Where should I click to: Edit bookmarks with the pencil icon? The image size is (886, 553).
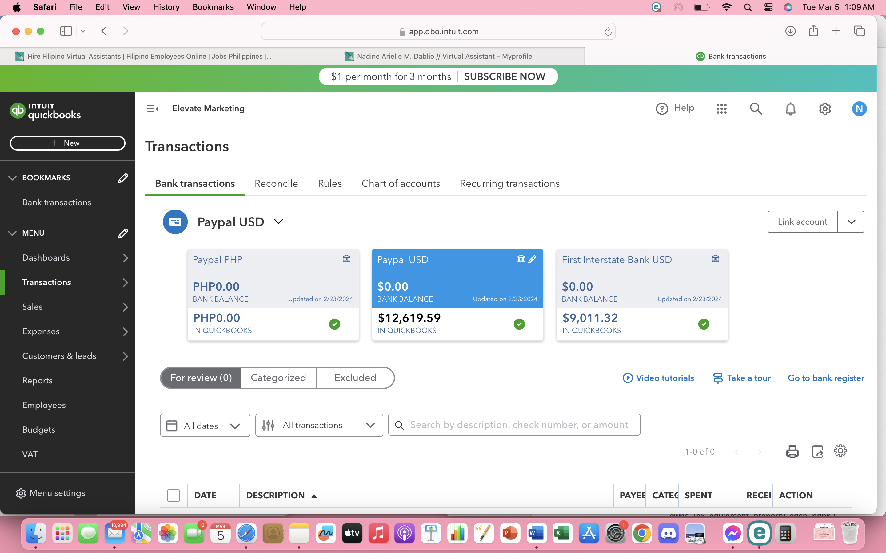[x=123, y=178]
